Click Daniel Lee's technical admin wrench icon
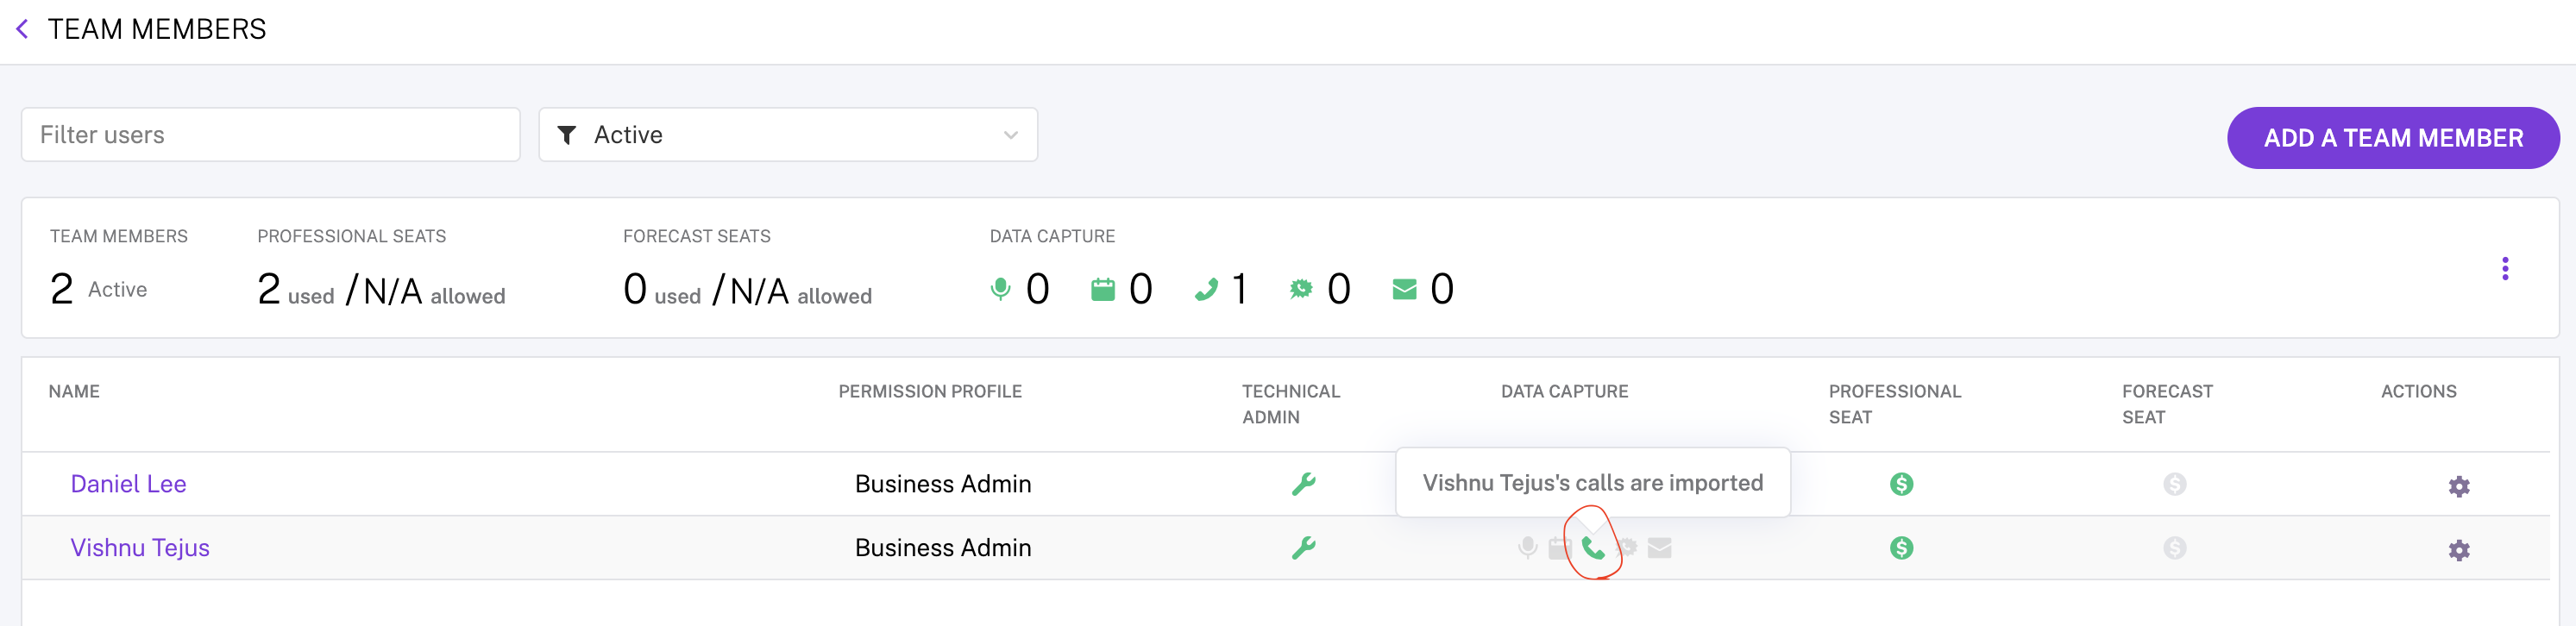The image size is (2576, 626). tap(1303, 484)
